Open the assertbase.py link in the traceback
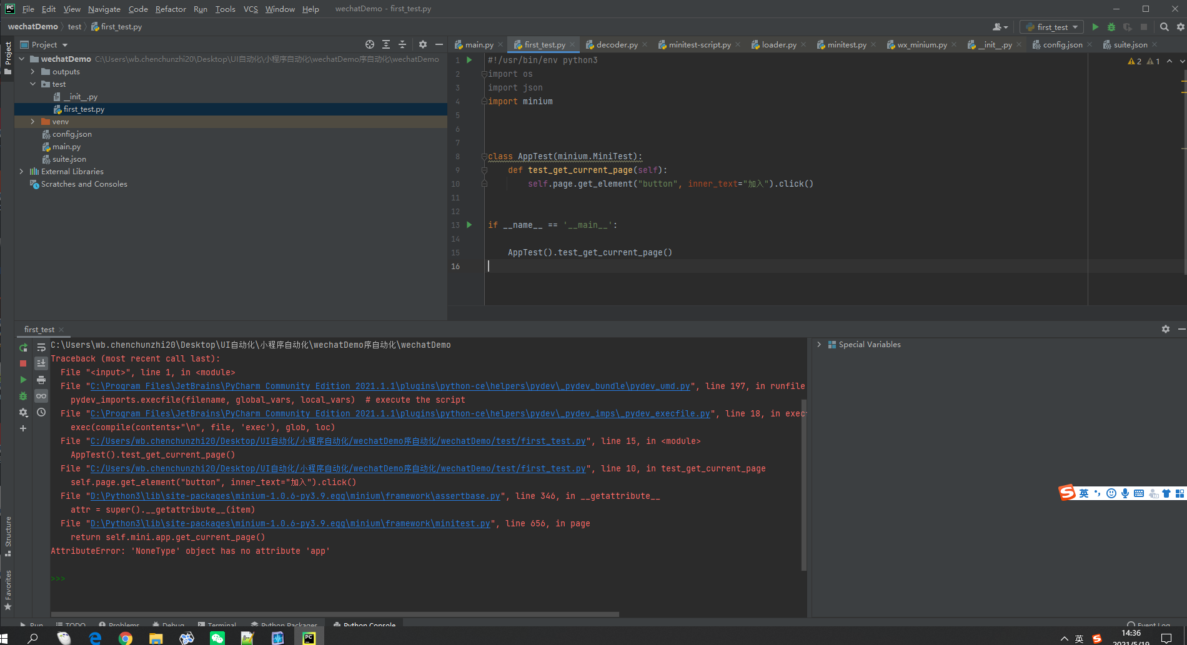 click(296, 496)
